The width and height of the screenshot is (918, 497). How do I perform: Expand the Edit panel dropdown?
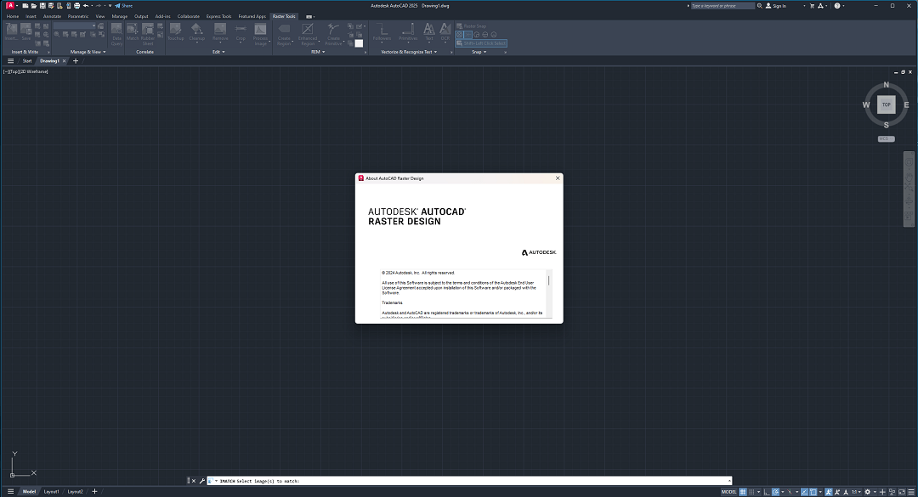click(224, 51)
